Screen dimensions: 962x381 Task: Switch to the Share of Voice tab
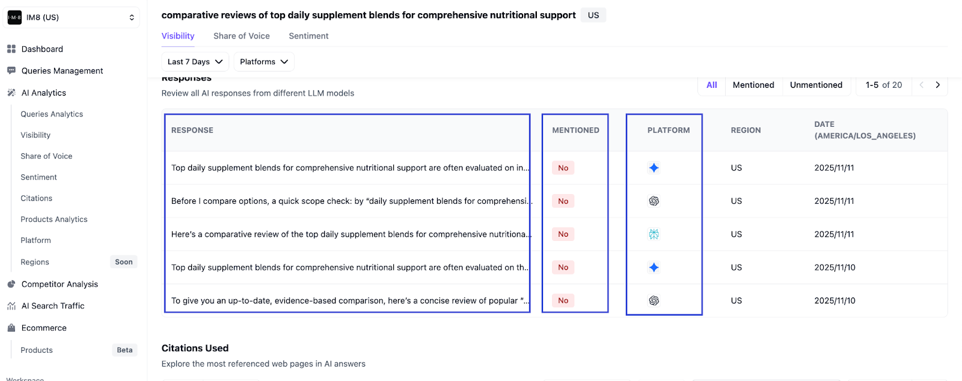coord(241,36)
